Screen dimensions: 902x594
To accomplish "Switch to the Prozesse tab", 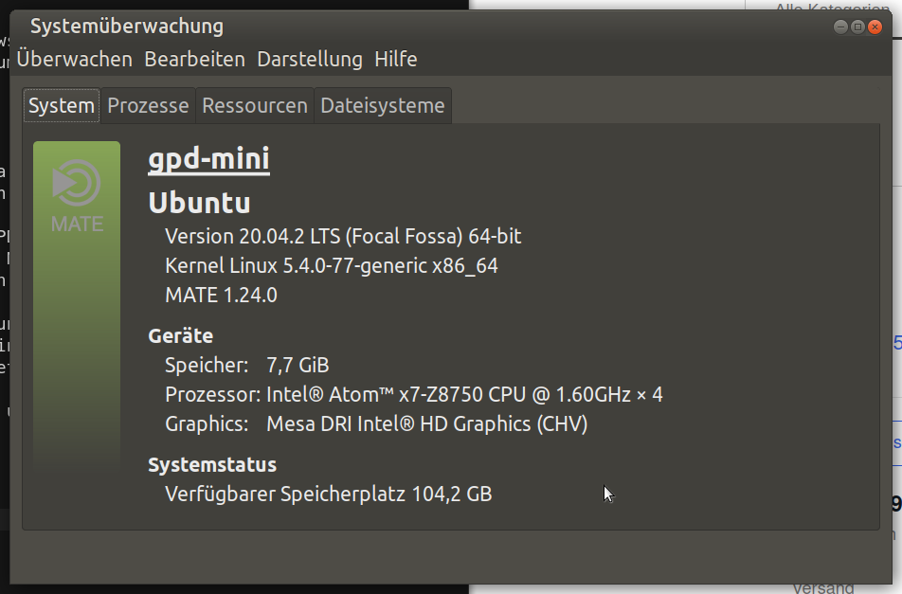I will 148,105.
